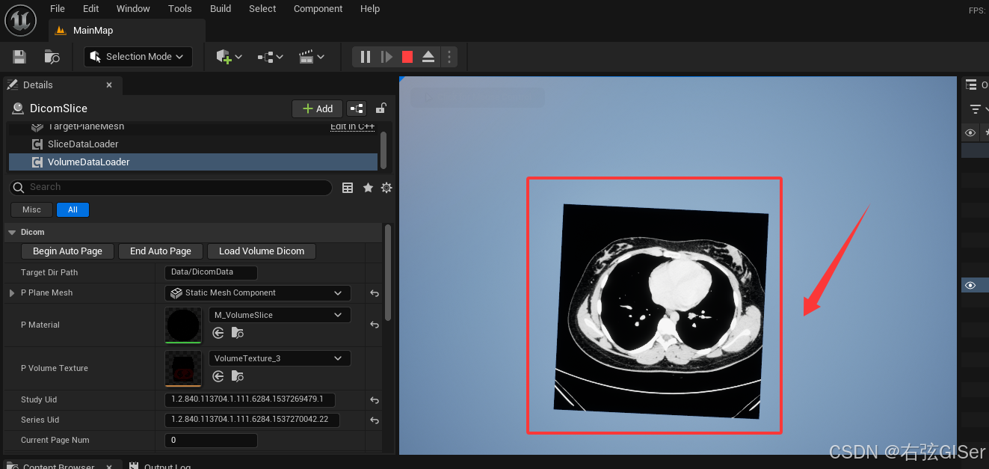The height and width of the screenshot is (469, 989).
Task: Reset Study Uid to default arrow
Action: (x=375, y=400)
